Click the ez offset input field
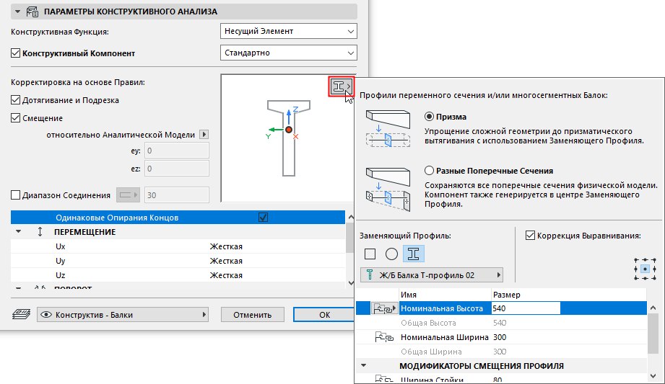This screenshot has width=665, height=384. [x=177, y=169]
